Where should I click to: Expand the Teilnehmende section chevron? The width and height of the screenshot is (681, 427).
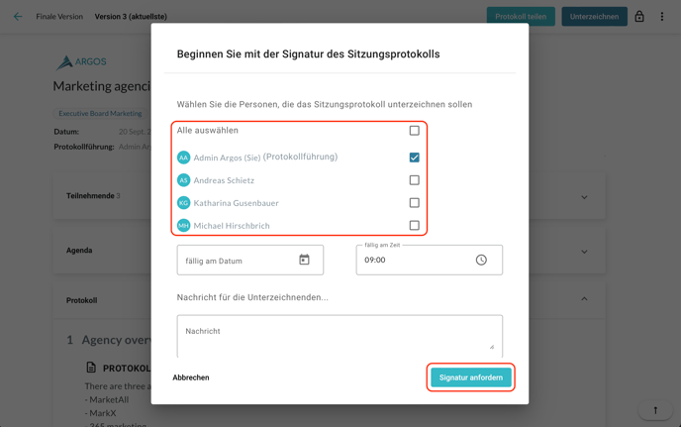pyautogui.click(x=584, y=197)
